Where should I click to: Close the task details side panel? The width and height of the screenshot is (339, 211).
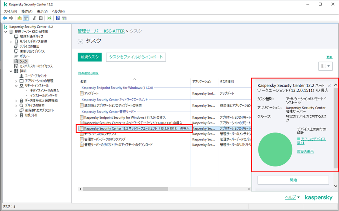[x=329, y=86]
